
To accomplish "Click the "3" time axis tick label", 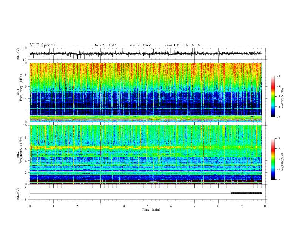I will coord(100,206).
